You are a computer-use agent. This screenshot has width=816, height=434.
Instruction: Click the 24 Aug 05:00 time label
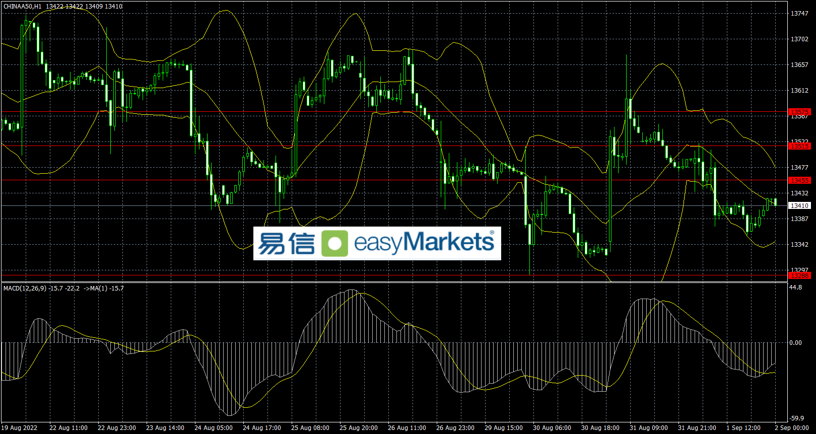click(x=214, y=428)
